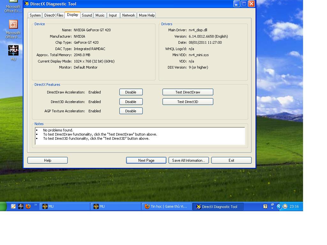
Task: Close the DirectX Diagnostic Tool window
Action: [252, 4]
